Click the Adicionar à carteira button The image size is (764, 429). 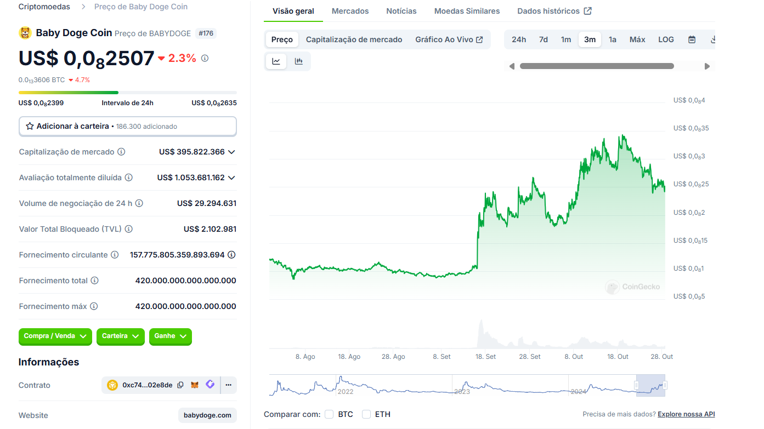pos(128,126)
